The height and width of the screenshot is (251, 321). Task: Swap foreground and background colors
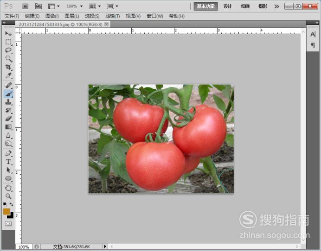click(x=11, y=204)
